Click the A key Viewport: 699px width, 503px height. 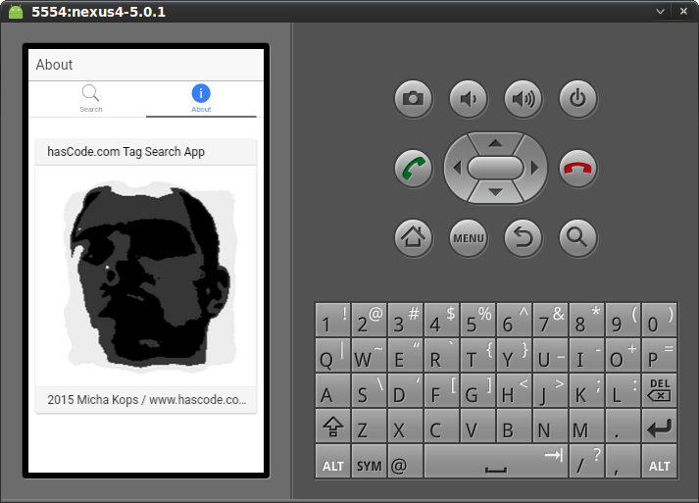coord(332,390)
